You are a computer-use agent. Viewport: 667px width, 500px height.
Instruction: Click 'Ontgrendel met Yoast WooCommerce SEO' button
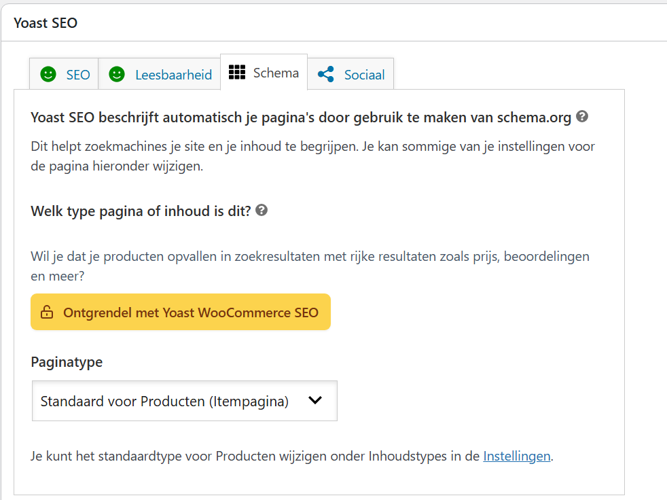click(x=181, y=312)
